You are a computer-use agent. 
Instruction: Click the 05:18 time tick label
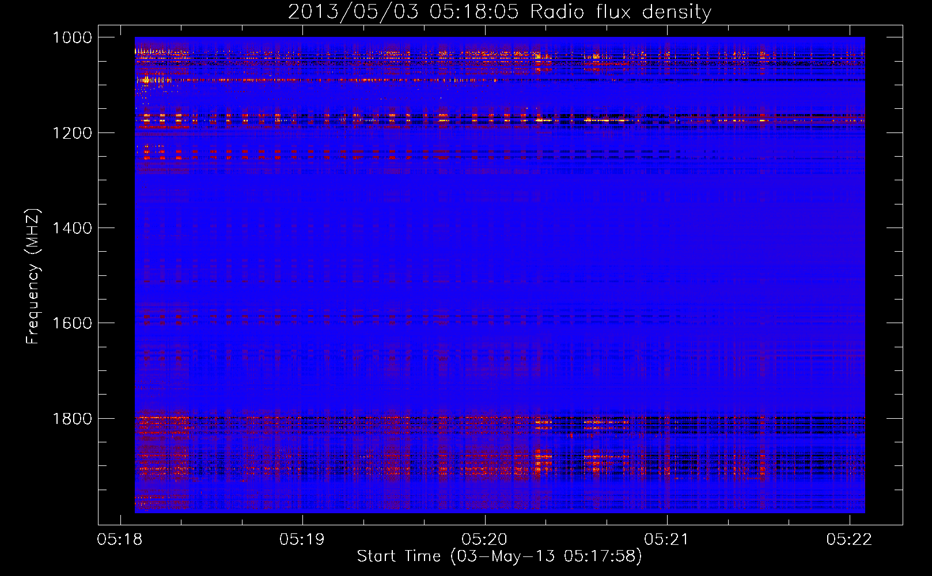click(120, 539)
